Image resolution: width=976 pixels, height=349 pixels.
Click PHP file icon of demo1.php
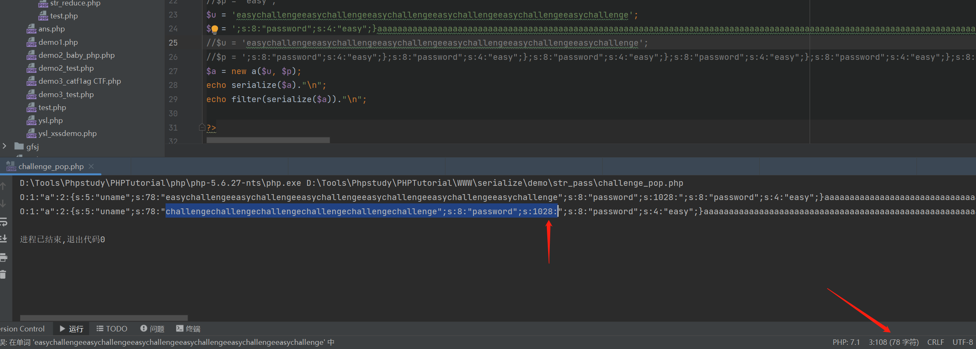31,42
